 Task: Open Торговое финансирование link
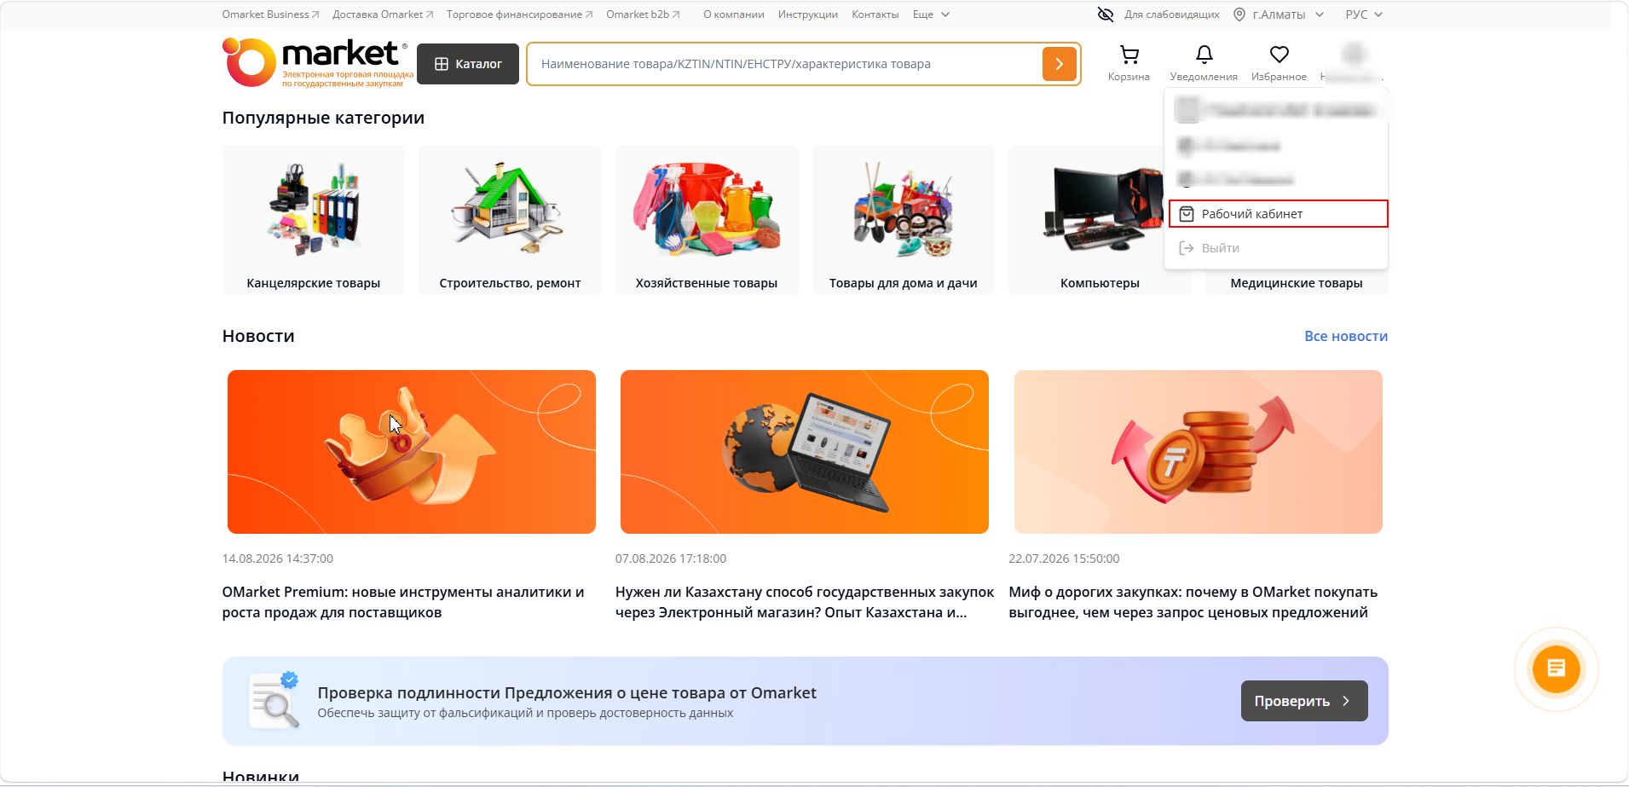[x=519, y=14]
